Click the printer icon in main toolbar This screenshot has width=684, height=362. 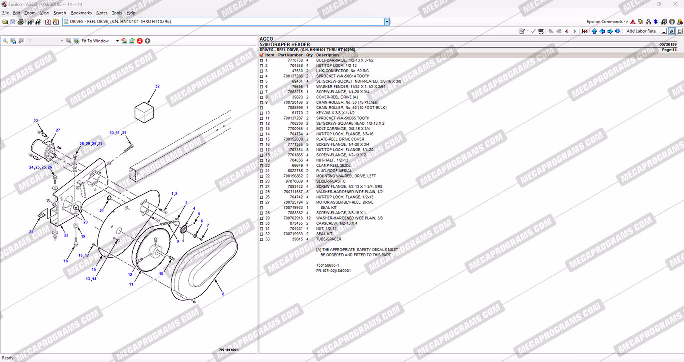tap(21, 22)
